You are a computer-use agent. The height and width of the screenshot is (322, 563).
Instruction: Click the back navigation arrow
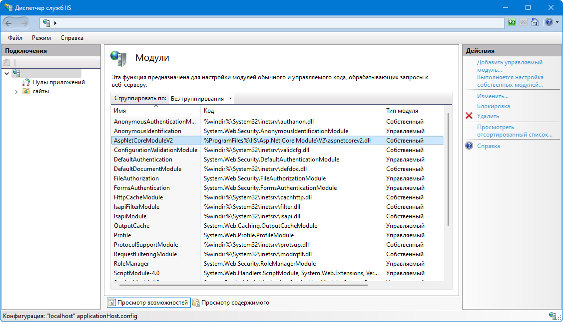[8, 23]
